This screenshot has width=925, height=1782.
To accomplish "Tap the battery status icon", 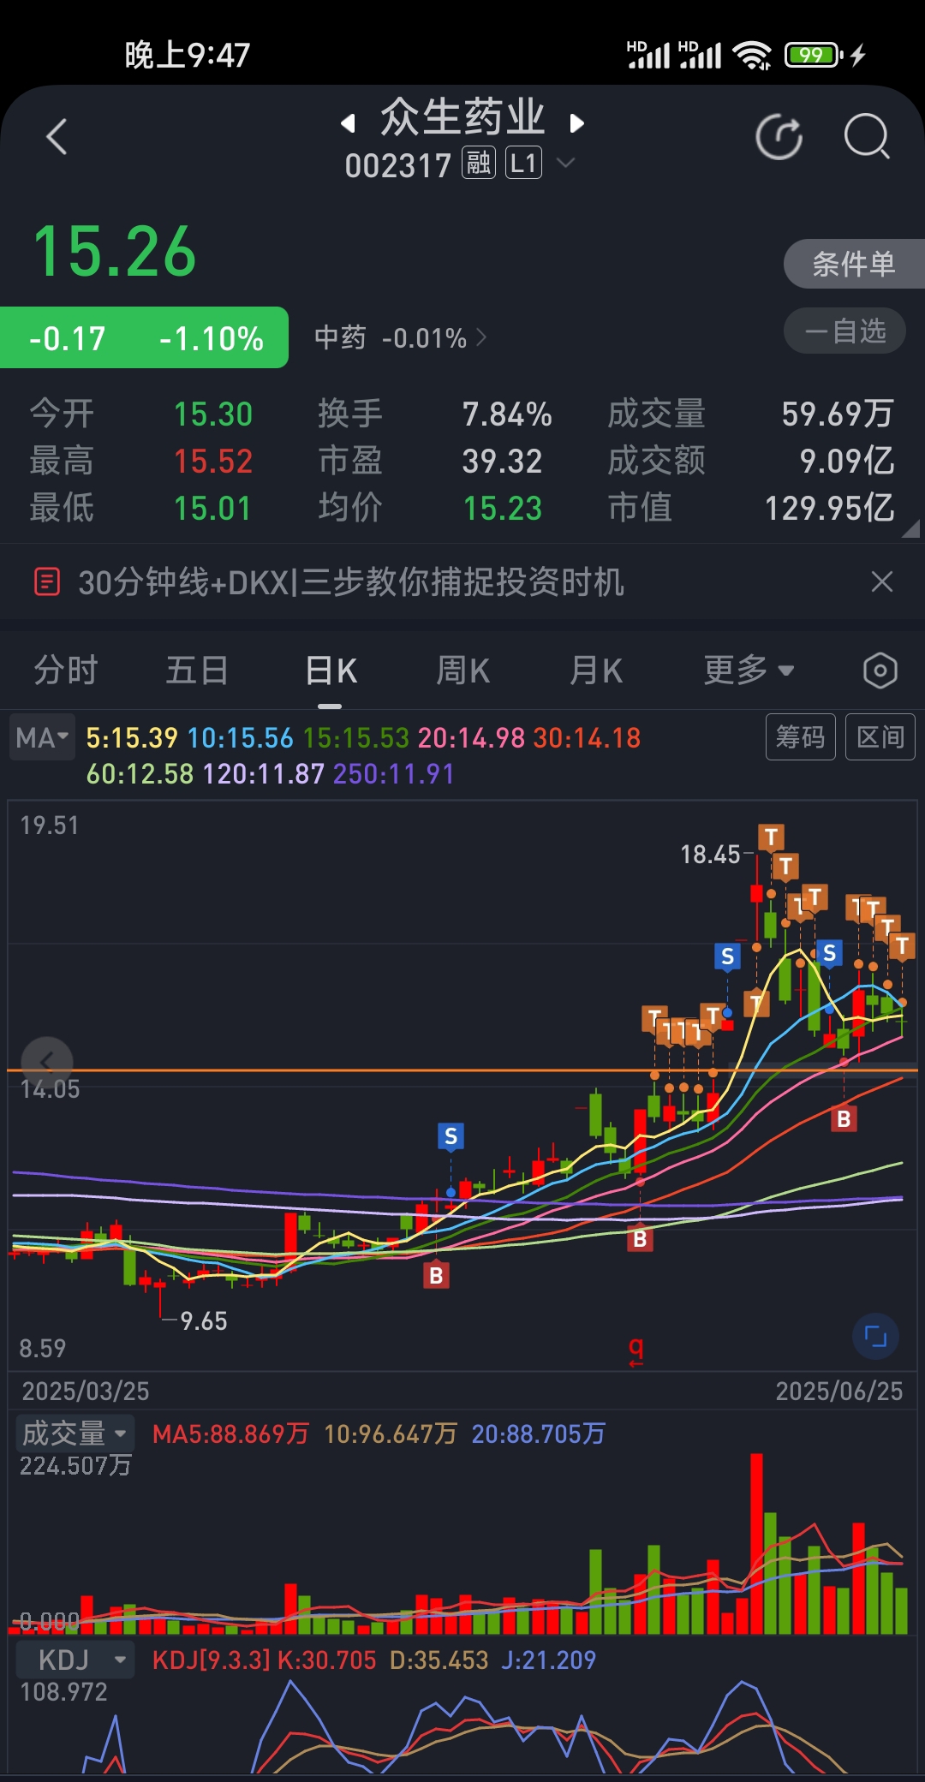I will click(814, 56).
